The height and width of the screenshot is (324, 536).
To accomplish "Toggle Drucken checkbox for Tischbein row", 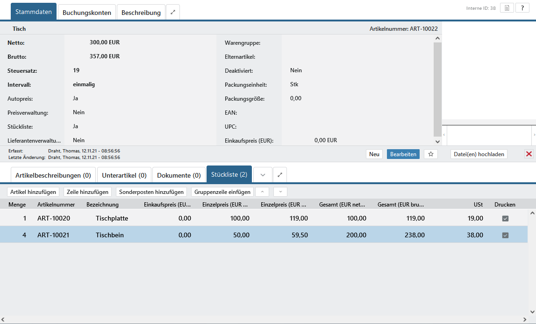I will [505, 235].
